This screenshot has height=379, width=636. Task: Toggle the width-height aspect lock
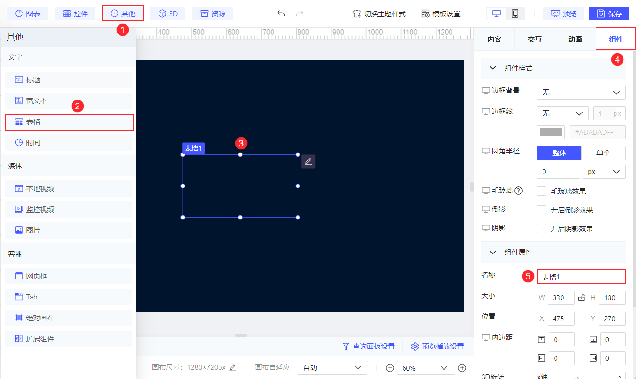(582, 298)
